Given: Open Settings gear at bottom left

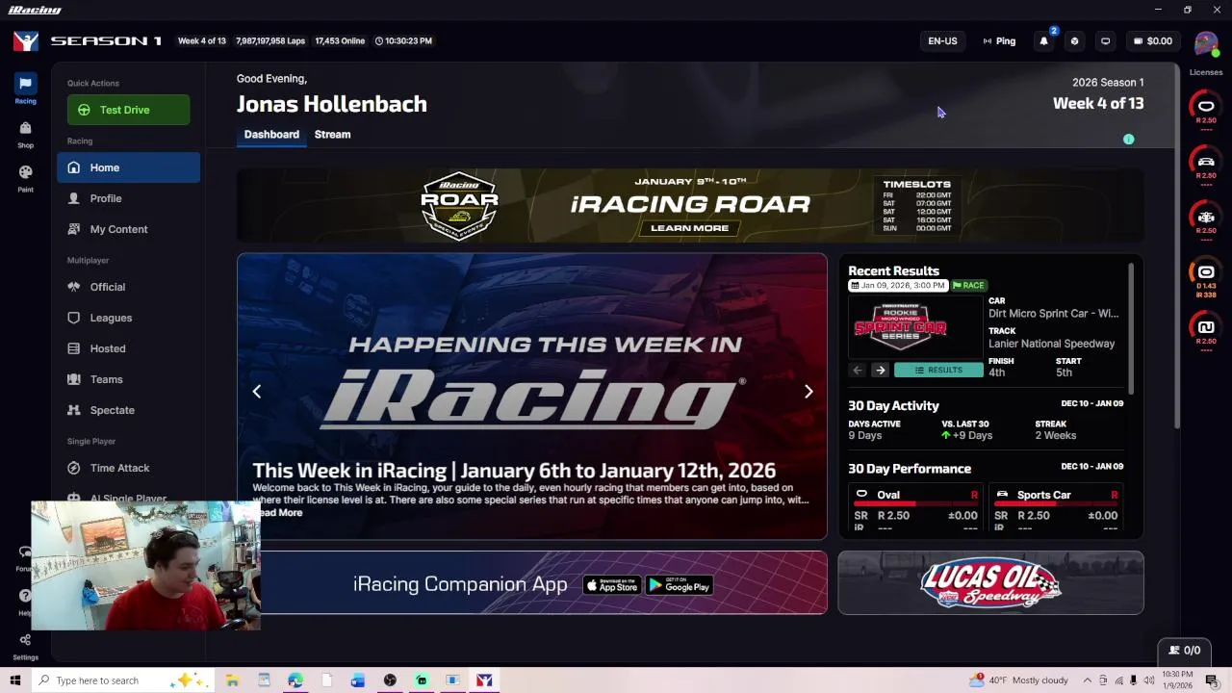Looking at the screenshot, I should [25, 645].
